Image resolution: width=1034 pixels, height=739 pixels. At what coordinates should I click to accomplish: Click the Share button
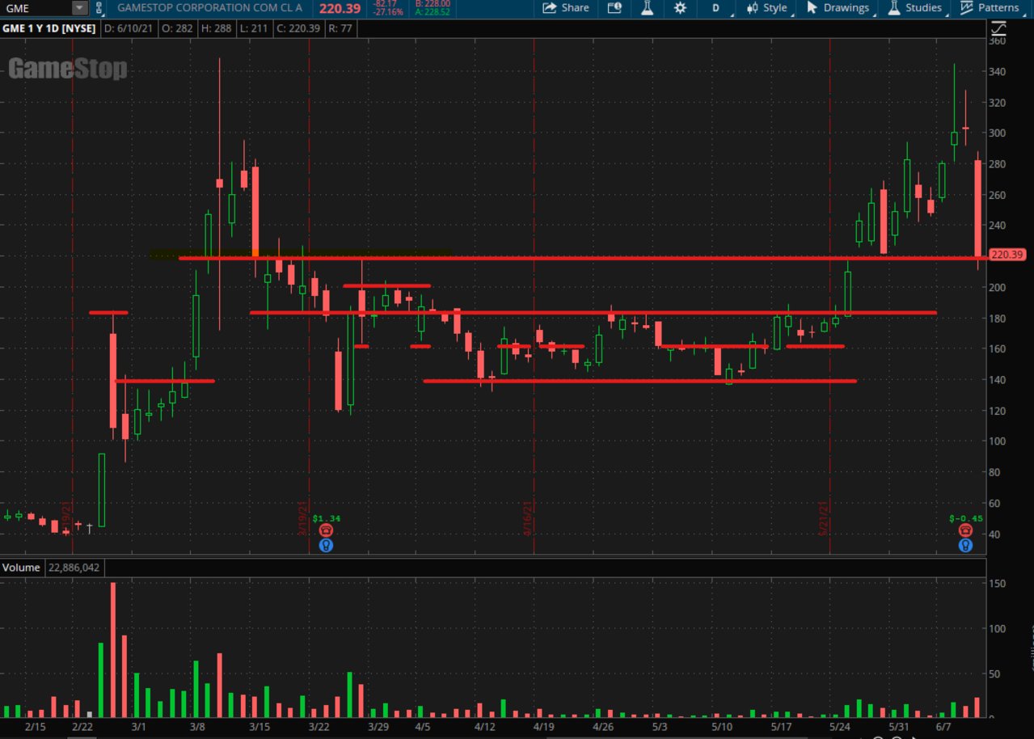[565, 8]
